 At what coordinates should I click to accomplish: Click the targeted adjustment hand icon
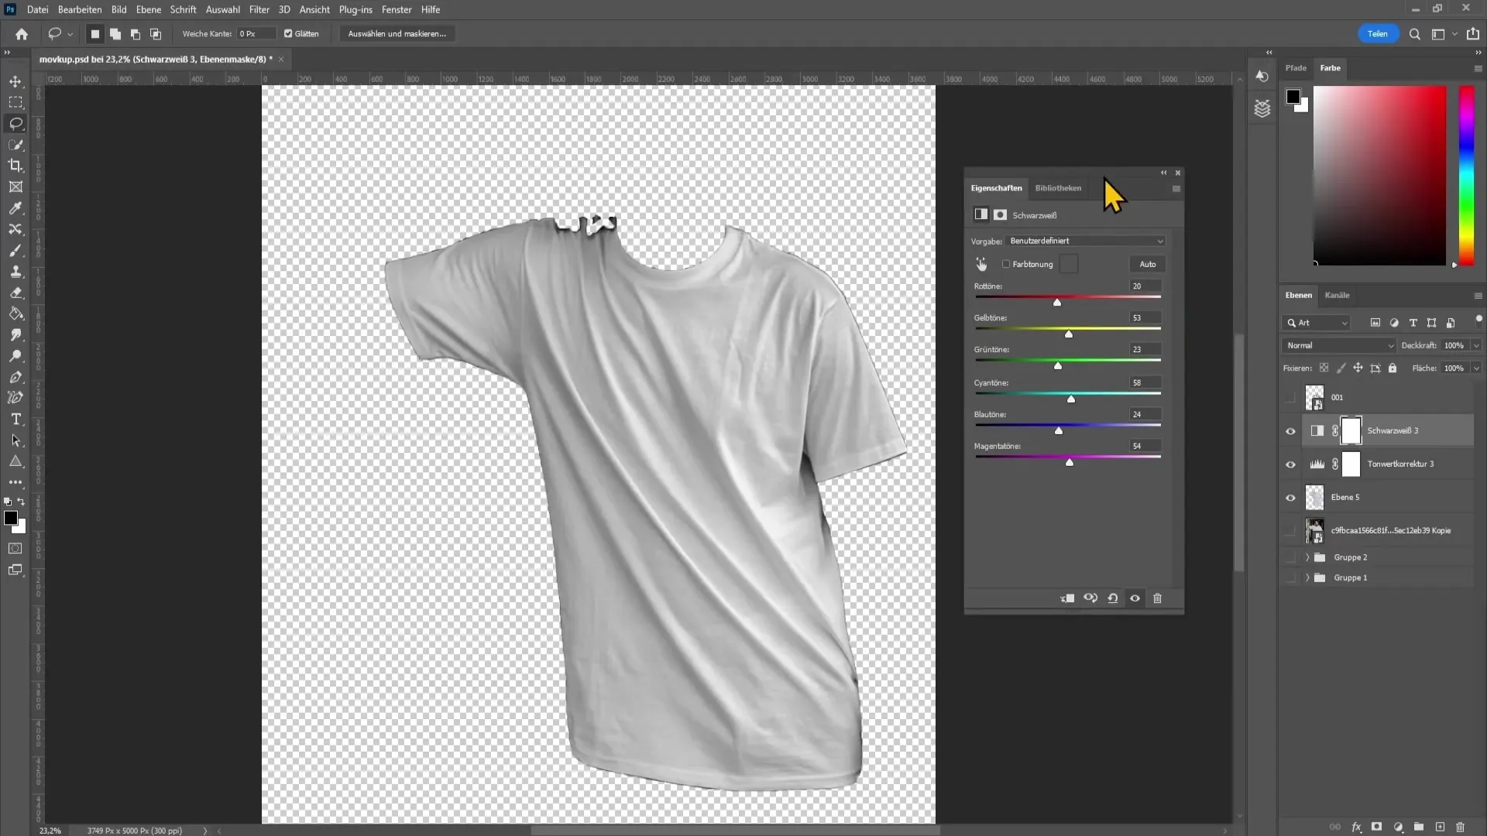(x=981, y=264)
